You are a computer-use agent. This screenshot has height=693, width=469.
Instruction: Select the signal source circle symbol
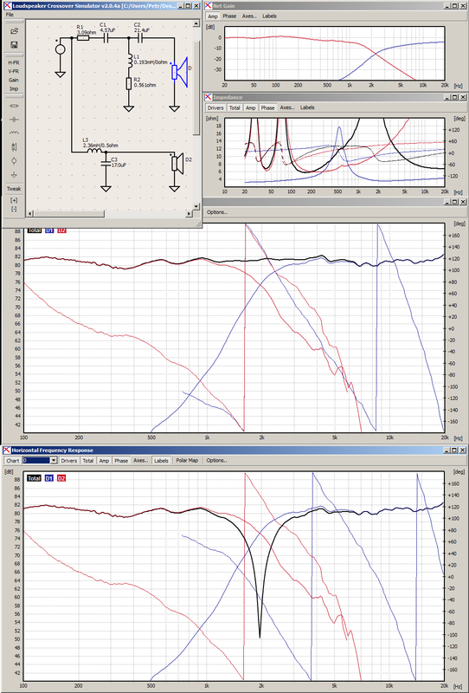pyautogui.click(x=60, y=49)
